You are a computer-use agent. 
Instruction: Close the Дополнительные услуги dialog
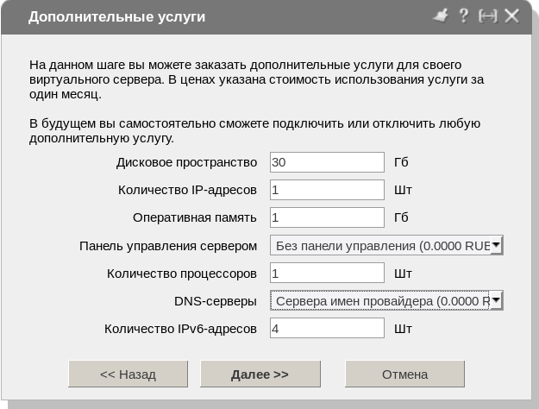[x=512, y=16]
